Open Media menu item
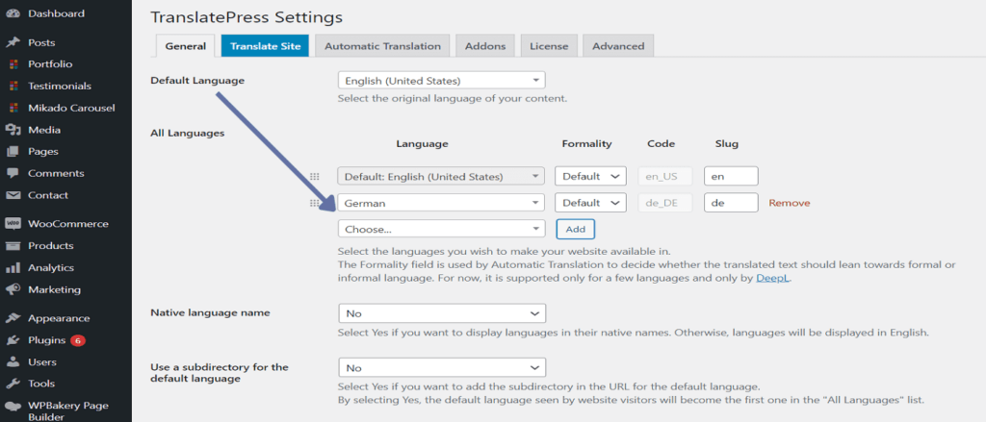The height and width of the screenshot is (422, 986). pyautogui.click(x=44, y=130)
